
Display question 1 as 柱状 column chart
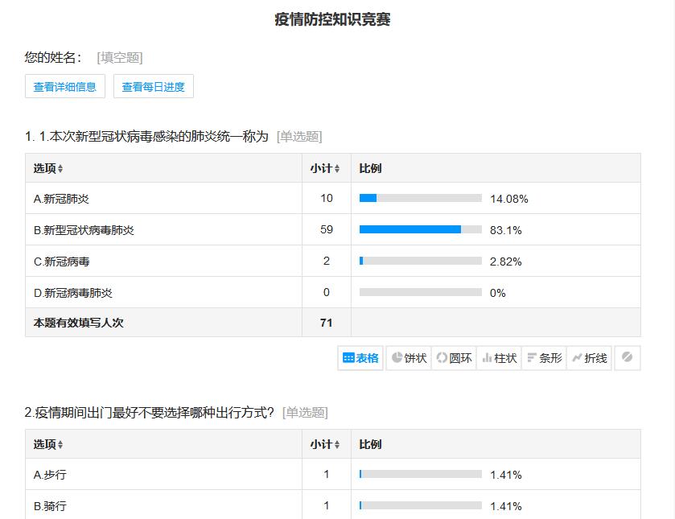[x=499, y=358]
